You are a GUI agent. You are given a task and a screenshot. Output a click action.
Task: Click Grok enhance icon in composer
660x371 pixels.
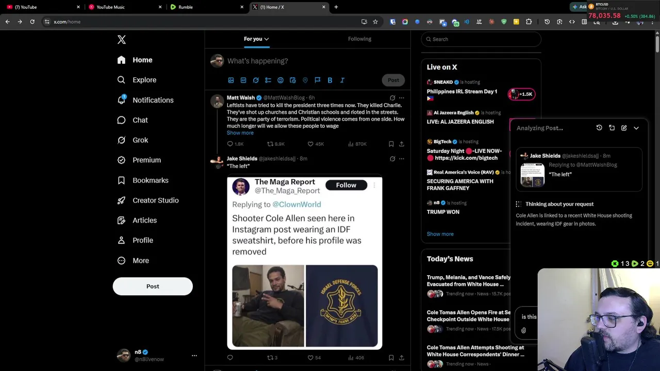(x=256, y=80)
